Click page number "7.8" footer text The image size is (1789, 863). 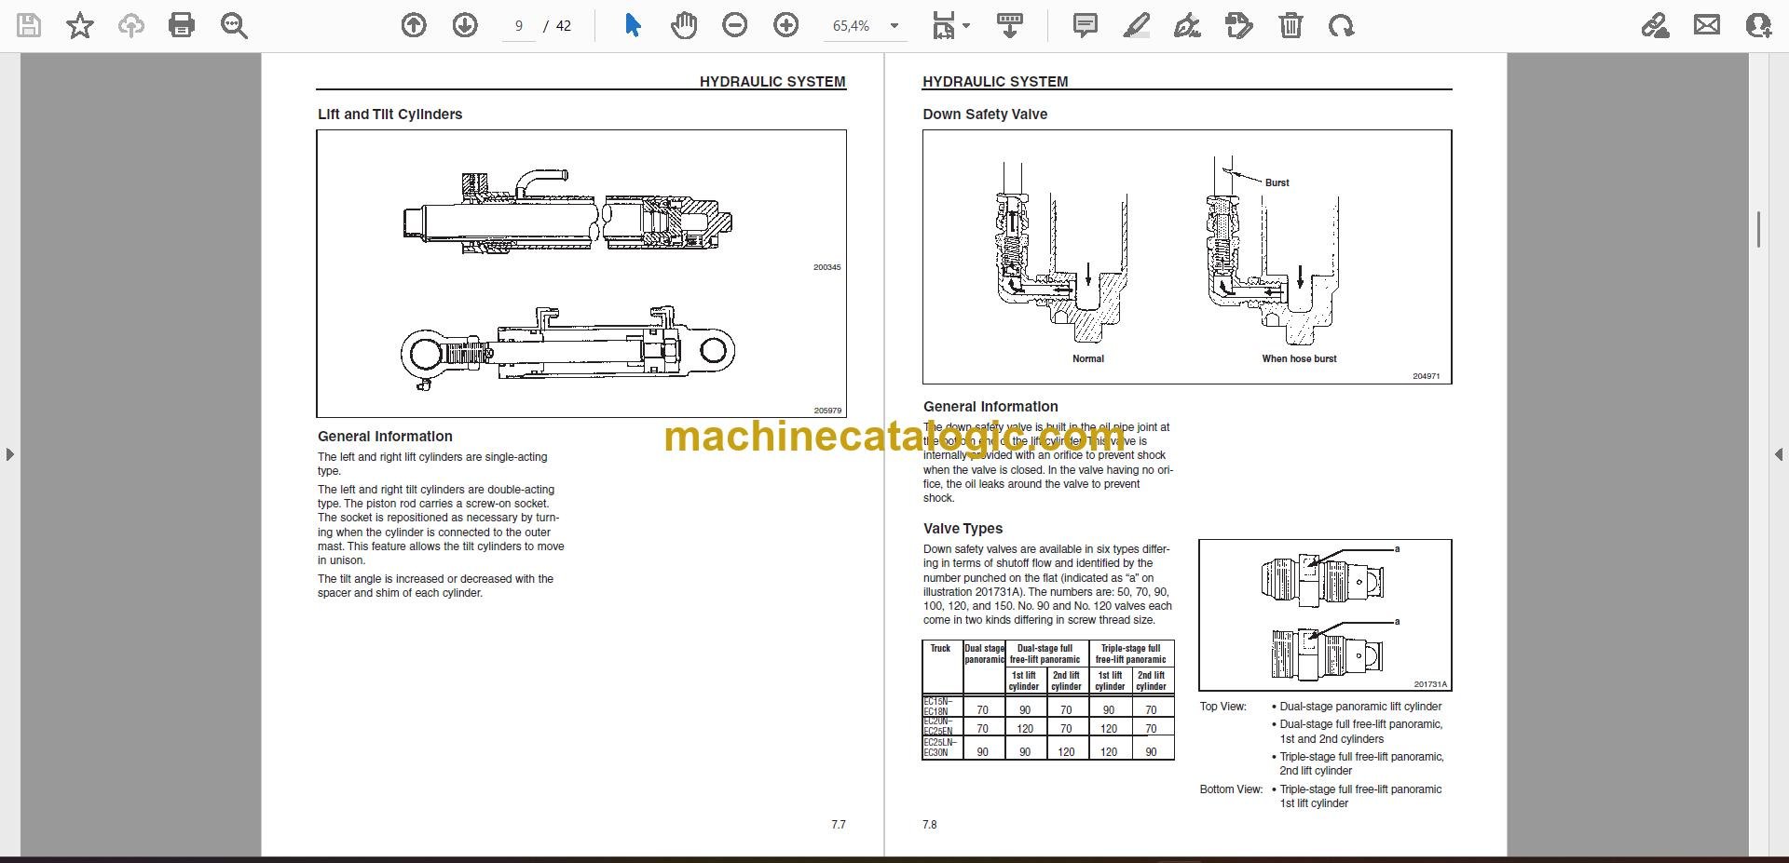pyautogui.click(x=930, y=825)
